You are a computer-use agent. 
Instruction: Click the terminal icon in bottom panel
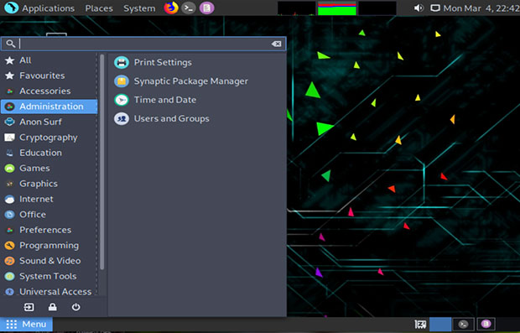click(x=463, y=324)
